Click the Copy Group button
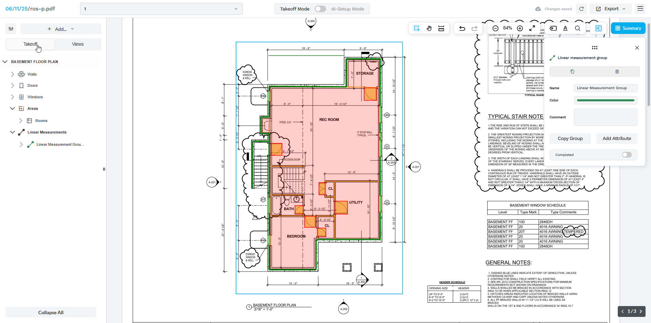The image size is (651, 323). [x=570, y=139]
